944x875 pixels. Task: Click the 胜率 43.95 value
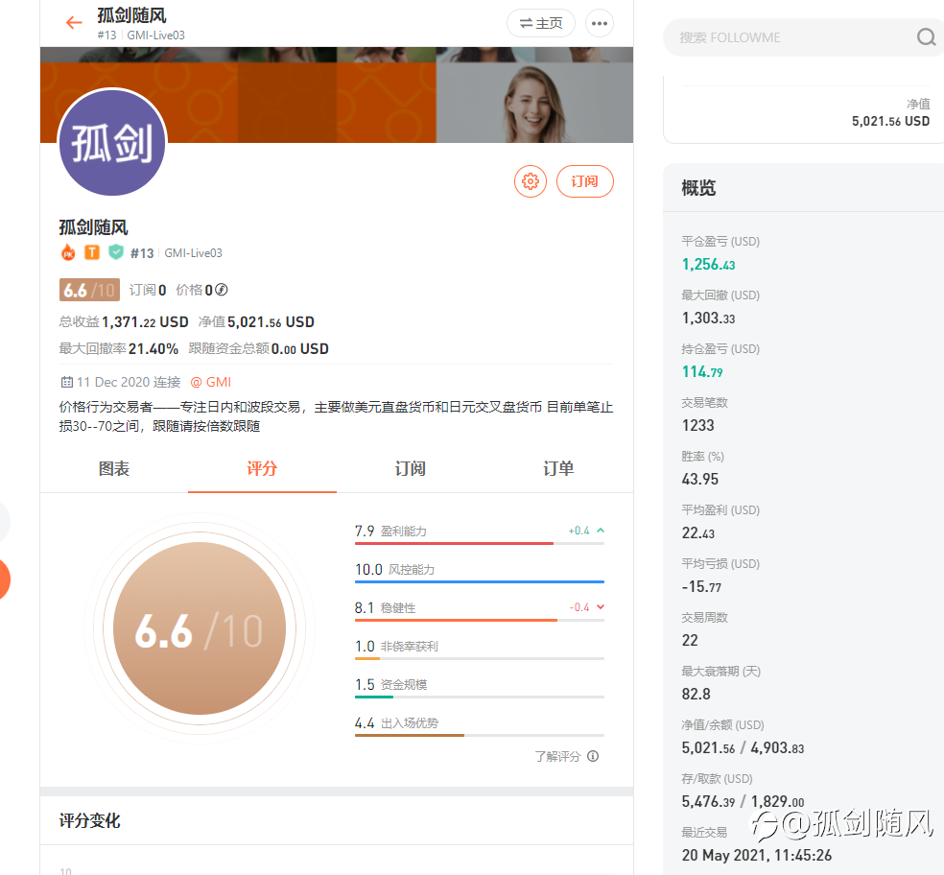point(700,479)
